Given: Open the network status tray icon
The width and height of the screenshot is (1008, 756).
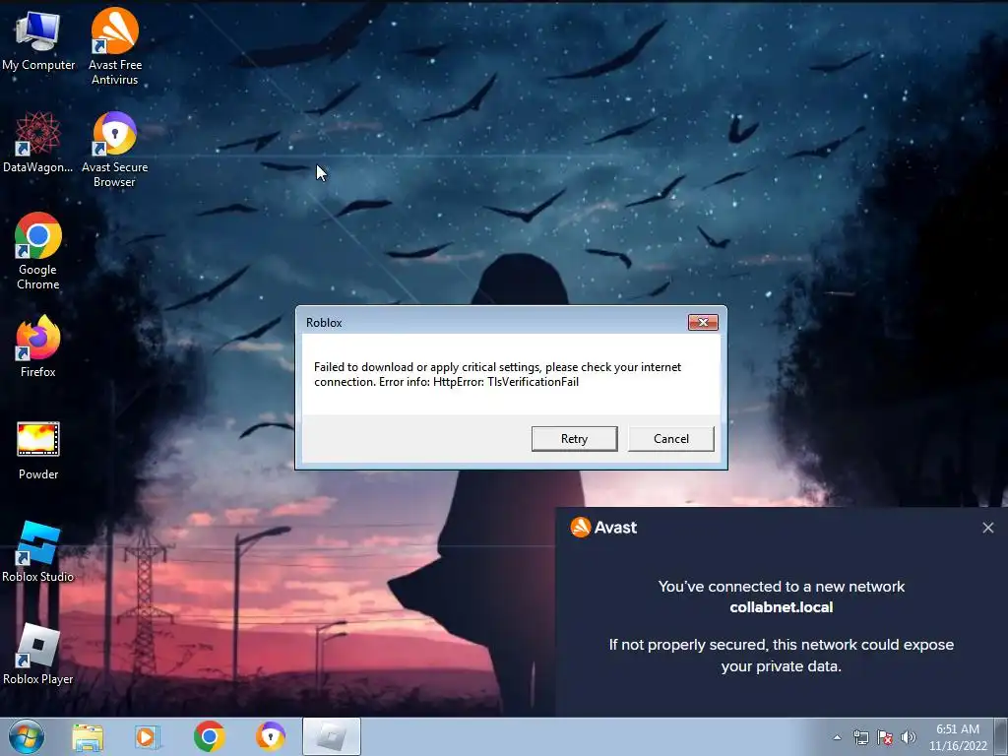Looking at the screenshot, I should click(860, 737).
